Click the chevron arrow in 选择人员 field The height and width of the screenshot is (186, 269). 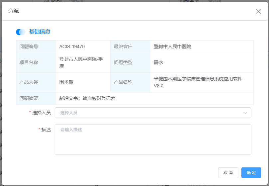245,113
